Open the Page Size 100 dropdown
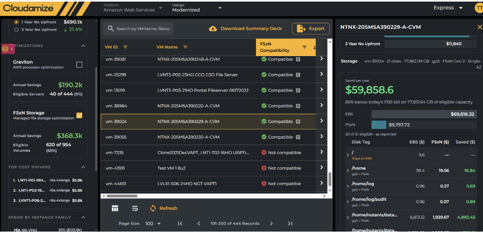The width and height of the screenshot is (483, 234). 153,224
